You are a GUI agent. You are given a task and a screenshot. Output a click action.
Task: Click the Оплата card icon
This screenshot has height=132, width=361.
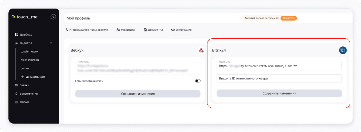click(17, 102)
